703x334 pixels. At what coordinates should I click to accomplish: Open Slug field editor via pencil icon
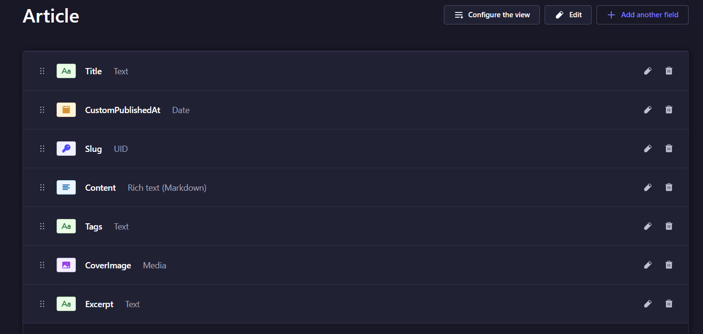(x=648, y=149)
